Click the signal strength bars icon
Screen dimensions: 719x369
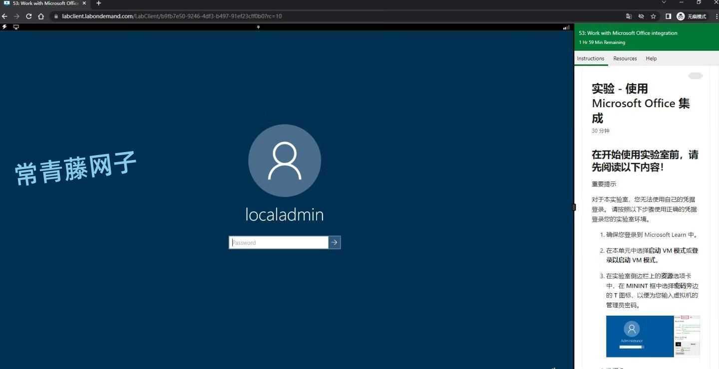566,27
